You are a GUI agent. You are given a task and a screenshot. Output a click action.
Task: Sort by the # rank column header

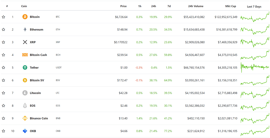[7, 6]
